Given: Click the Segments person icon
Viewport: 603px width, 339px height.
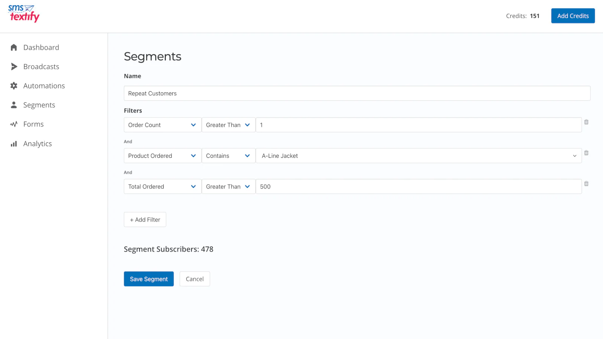Looking at the screenshot, I should [x=14, y=105].
